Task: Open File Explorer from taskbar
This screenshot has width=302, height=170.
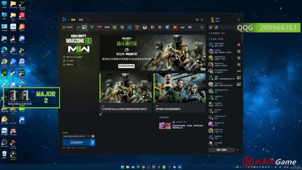Action: (128, 167)
